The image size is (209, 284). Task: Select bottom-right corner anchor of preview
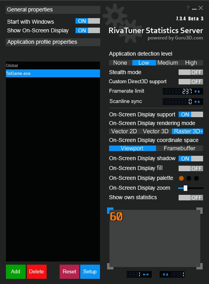(200, 266)
